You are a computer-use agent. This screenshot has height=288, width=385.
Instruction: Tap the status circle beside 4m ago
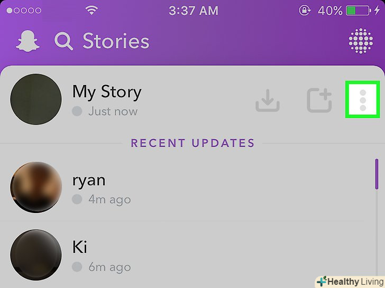click(77, 199)
